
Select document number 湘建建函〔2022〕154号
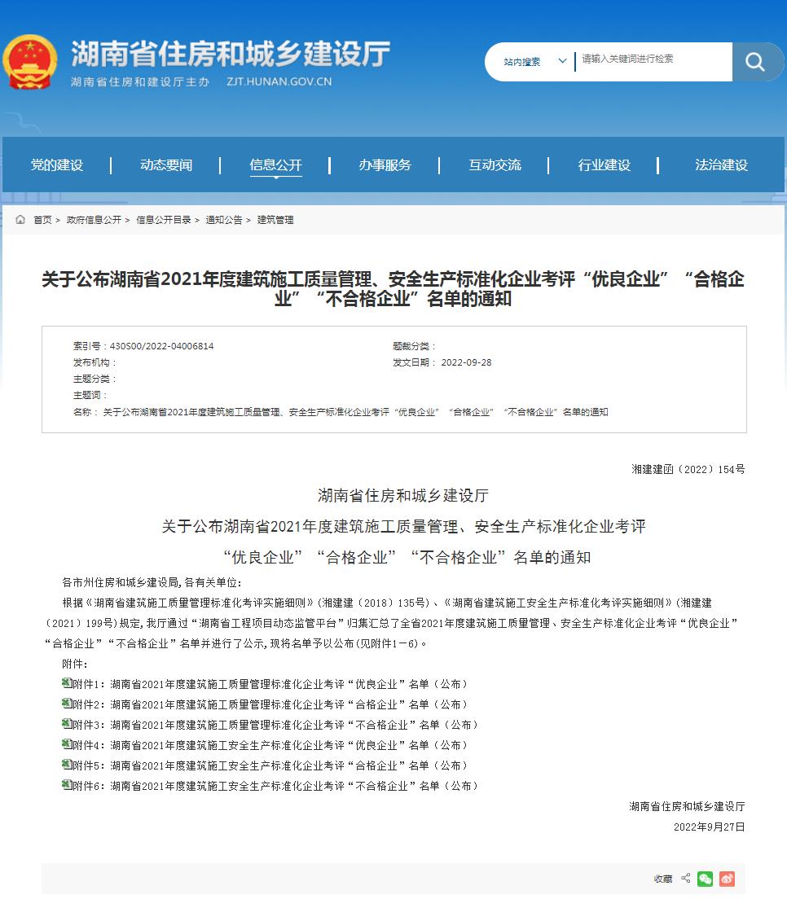tap(688, 469)
